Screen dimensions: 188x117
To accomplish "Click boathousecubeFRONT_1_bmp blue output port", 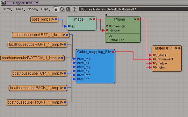I will (x=65, y=102).
